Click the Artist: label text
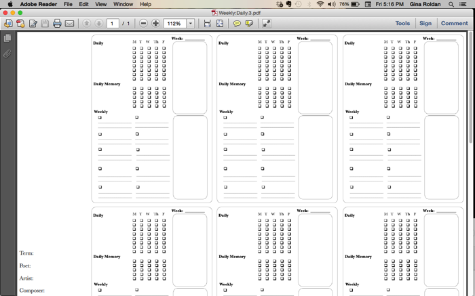 coord(26,278)
